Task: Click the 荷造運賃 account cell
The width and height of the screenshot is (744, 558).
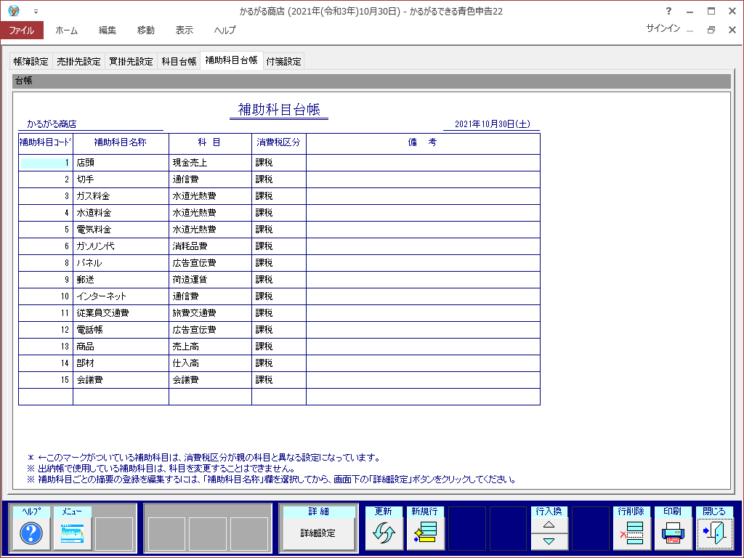Action: coord(210,280)
